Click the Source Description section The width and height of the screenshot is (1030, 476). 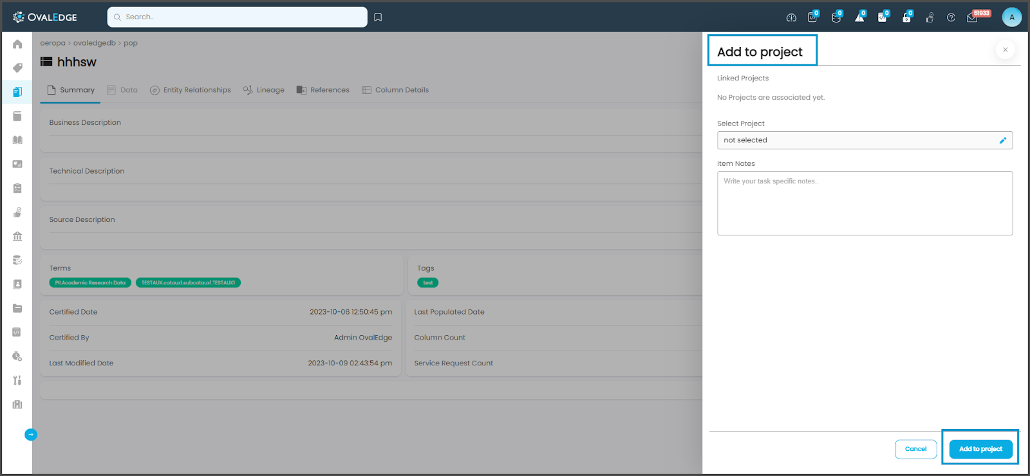pos(371,228)
